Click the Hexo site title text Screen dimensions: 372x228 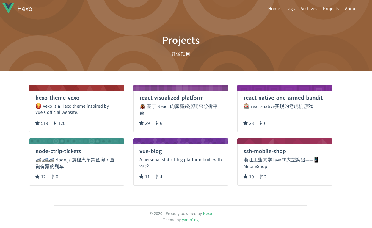(x=25, y=9)
